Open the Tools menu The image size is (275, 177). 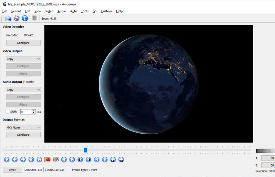pos(85,11)
